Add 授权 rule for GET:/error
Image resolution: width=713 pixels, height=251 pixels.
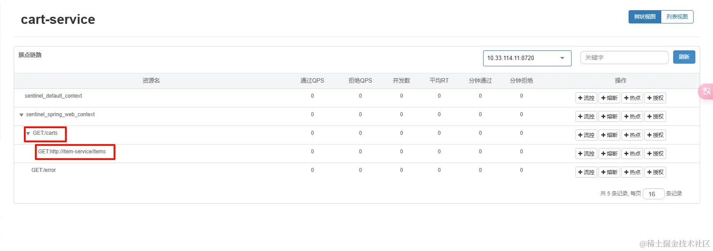(x=655, y=172)
